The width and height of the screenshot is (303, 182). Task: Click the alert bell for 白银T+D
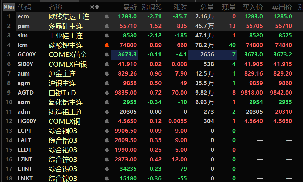(107, 93)
